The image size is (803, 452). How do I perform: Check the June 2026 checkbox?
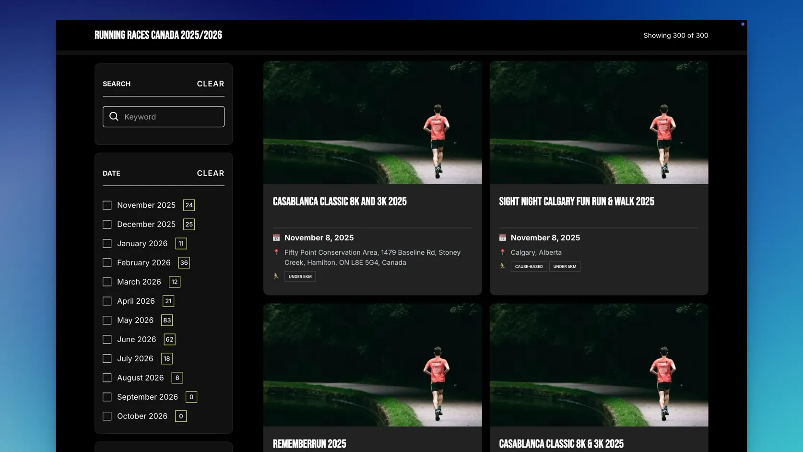click(107, 339)
